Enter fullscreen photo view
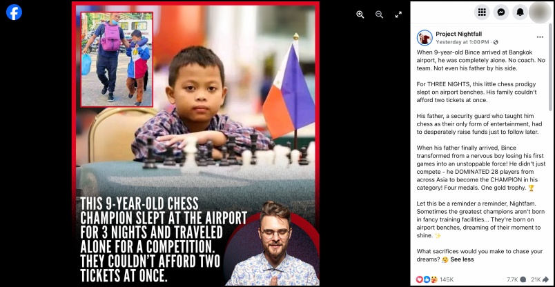The width and height of the screenshot is (555, 287). [398, 14]
